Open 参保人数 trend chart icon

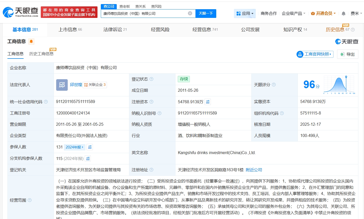tap(90, 147)
